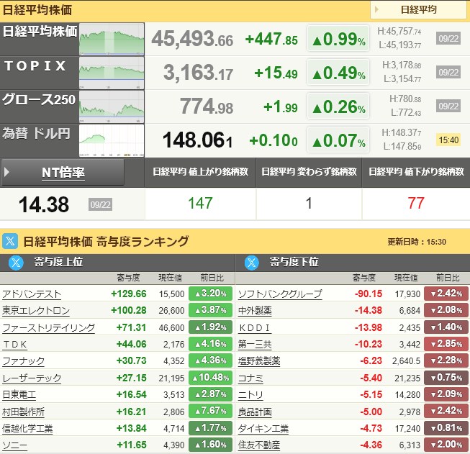Select the レーザーテック link
Image resolution: width=470 pixels, height=454 pixels.
32,378
